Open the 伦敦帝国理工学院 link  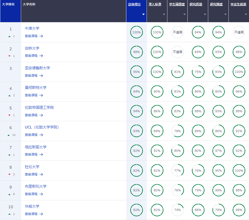pos(39,107)
